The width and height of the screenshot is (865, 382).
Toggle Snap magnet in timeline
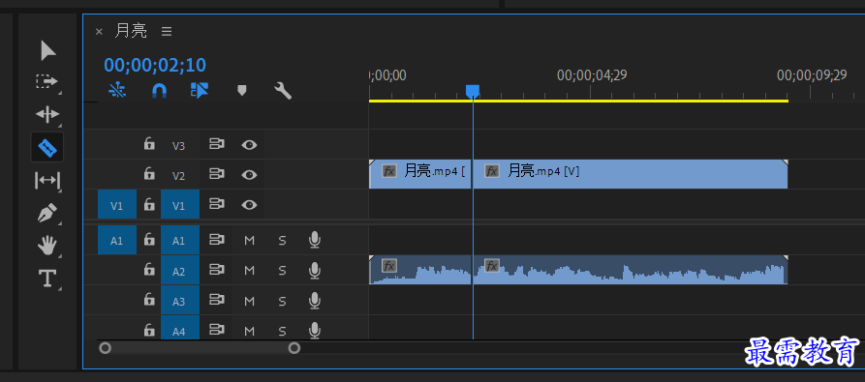point(159,90)
